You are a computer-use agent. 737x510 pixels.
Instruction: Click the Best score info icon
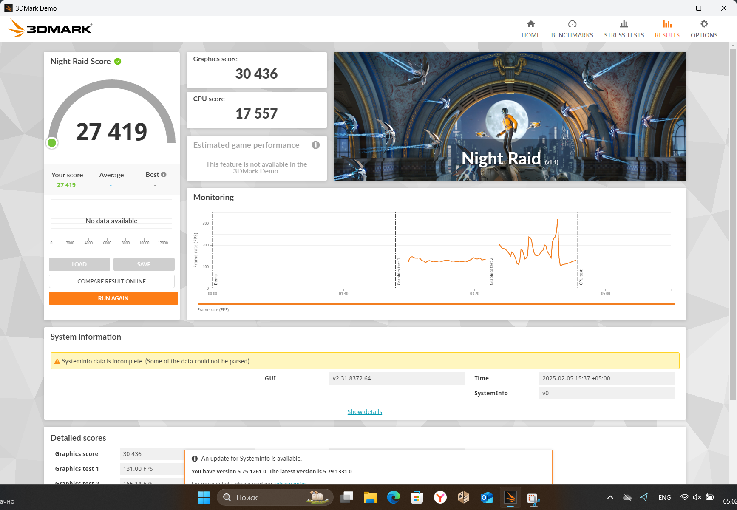click(x=164, y=174)
